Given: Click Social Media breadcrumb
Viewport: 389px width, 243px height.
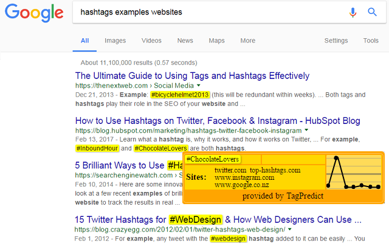Looking at the screenshot, I should tap(174, 86).
